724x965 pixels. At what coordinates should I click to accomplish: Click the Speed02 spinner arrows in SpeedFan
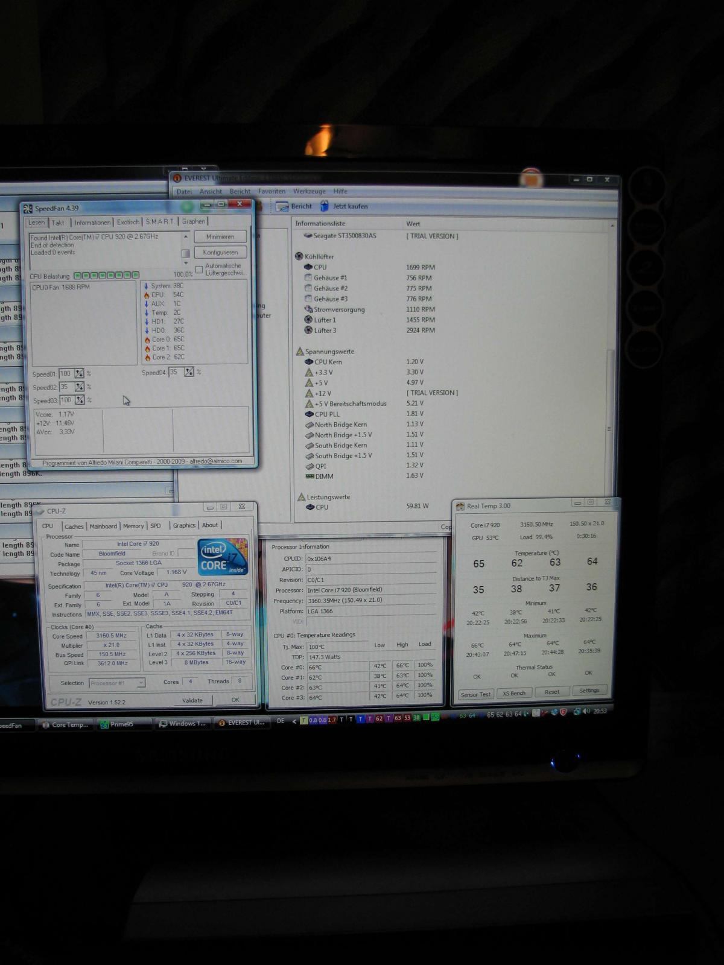tap(80, 387)
